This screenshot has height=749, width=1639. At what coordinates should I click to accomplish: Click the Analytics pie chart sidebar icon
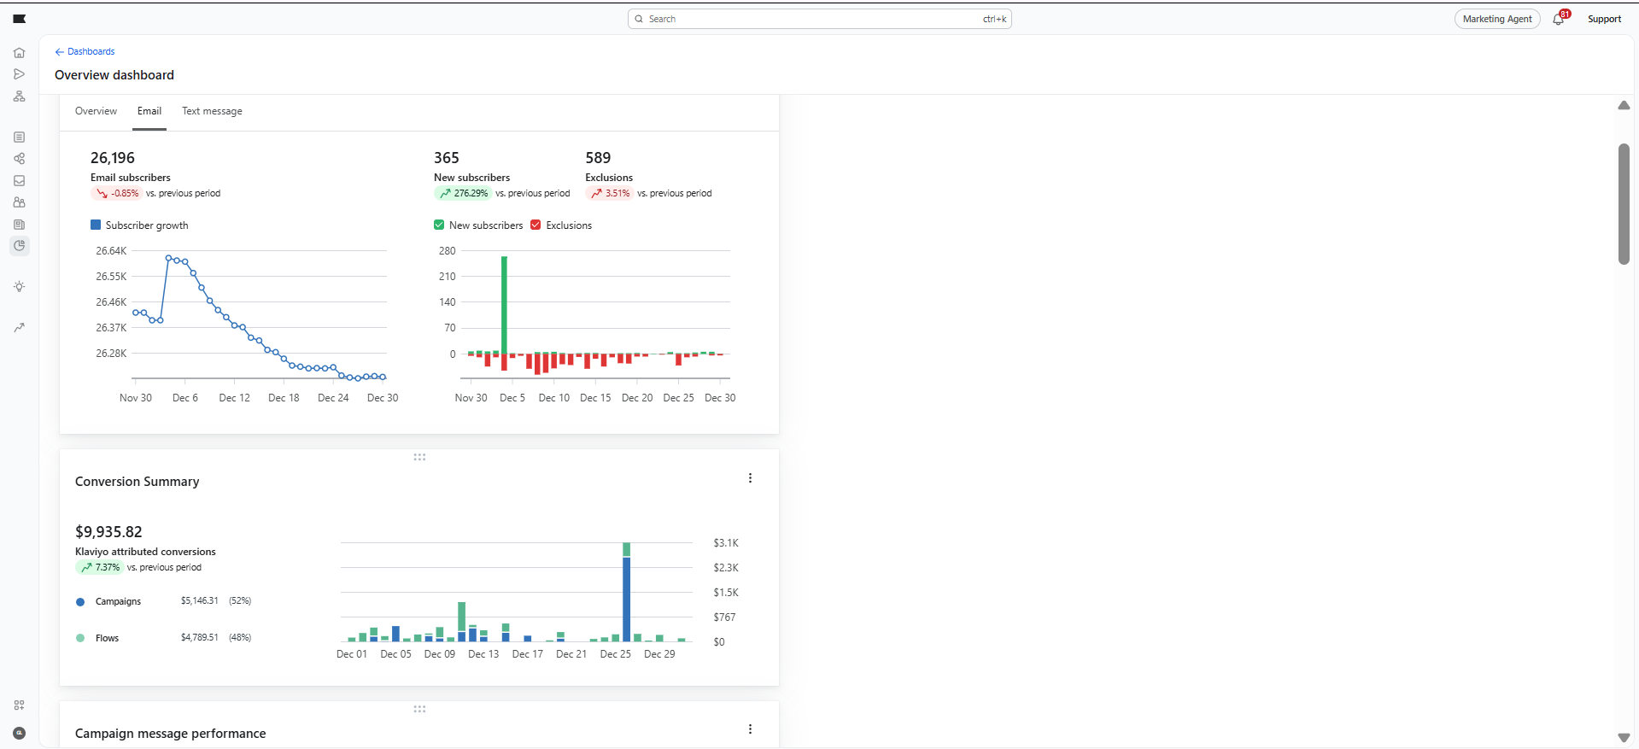click(x=19, y=246)
